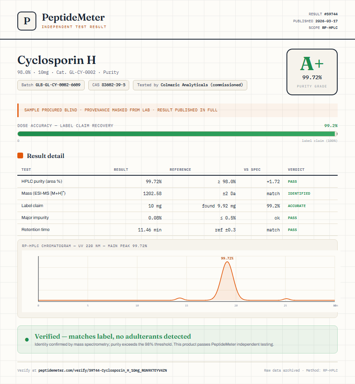Click the ref ±0.3 reference cell
The image size is (355, 384).
(225, 230)
